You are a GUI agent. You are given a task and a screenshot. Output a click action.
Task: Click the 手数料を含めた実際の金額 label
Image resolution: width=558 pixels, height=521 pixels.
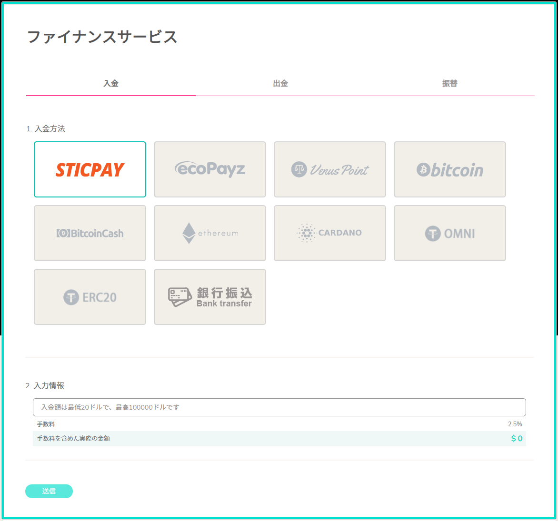click(x=73, y=439)
